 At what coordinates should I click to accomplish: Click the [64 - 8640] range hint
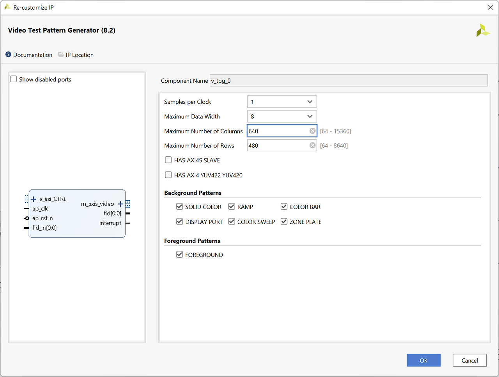pyautogui.click(x=334, y=146)
